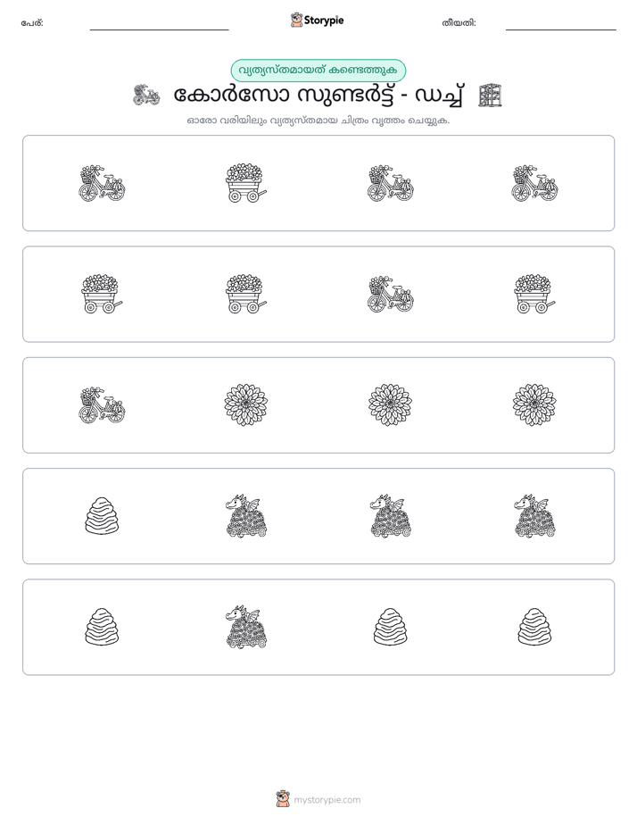Image resolution: width=637 pixels, height=825 pixels.
Task: Click the bicycle icon beside the title
Action: pyautogui.click(x=146, y=96)
